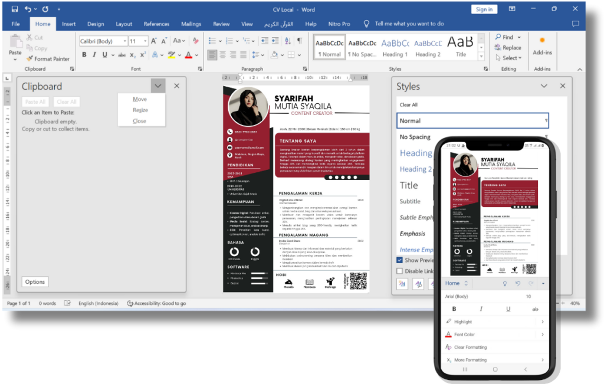The image size is (604, 387).
Task: Choose Move from the Clipboard pane menu
Action: (140, 100)
